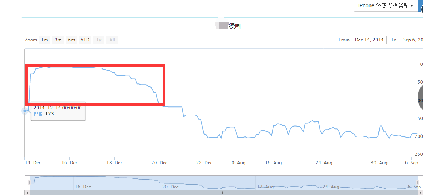423x195 pixels.
Task: Click the highlighted data point at 14 Dec
Action: [x=25, y=111]
